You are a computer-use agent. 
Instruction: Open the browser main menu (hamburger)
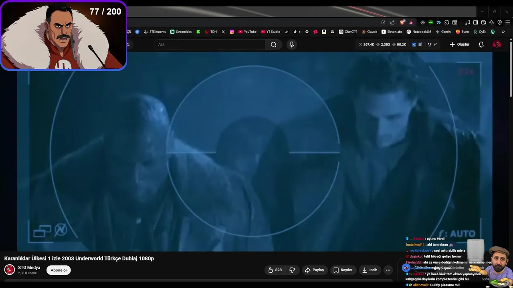[507, 22]
